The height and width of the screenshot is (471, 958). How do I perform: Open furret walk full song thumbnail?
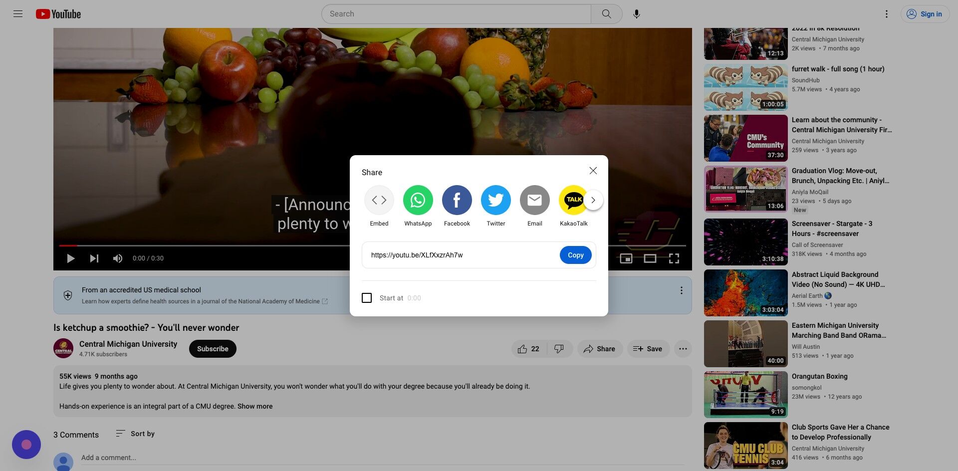pyautogui.click(x=746, y=87)
